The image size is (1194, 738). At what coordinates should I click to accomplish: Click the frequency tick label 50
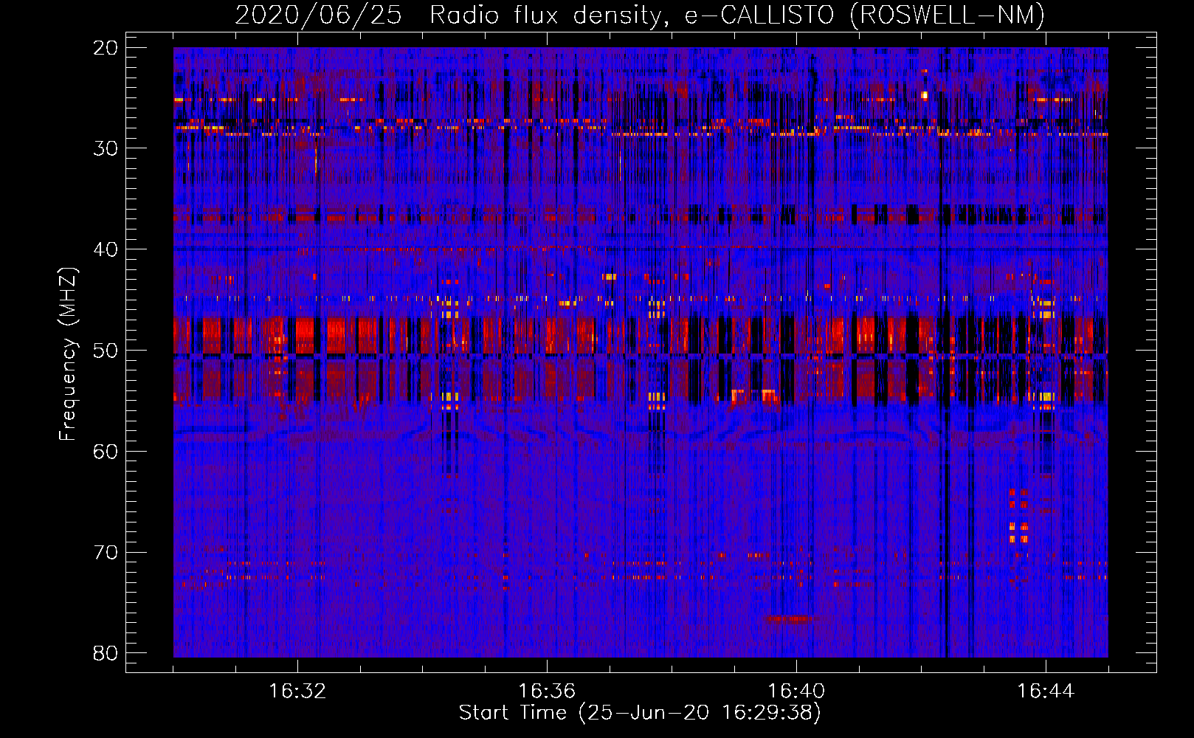(106, 351)
